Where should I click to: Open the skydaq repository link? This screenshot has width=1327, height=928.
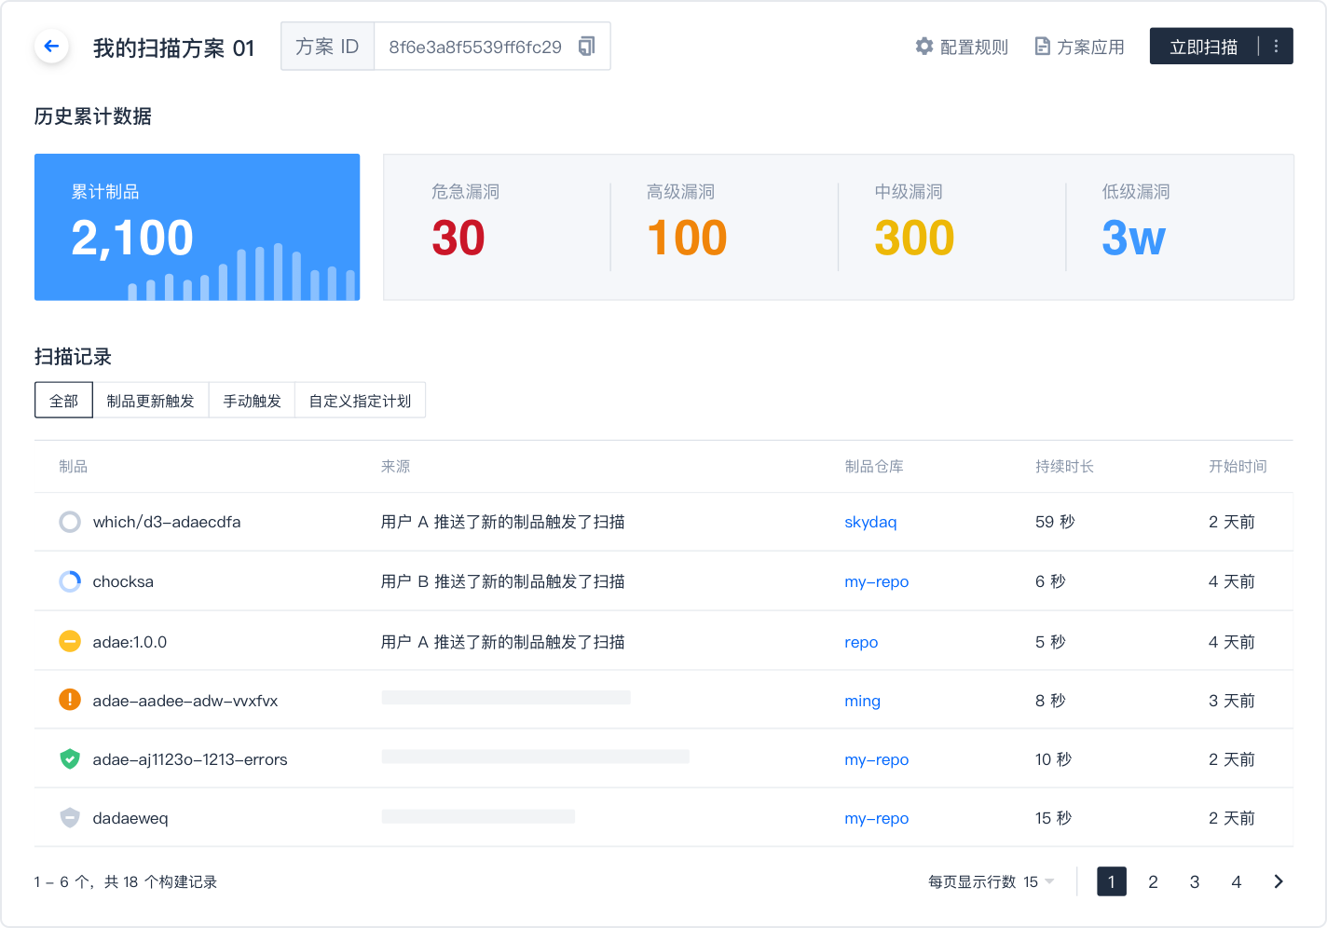pos(870,522)
